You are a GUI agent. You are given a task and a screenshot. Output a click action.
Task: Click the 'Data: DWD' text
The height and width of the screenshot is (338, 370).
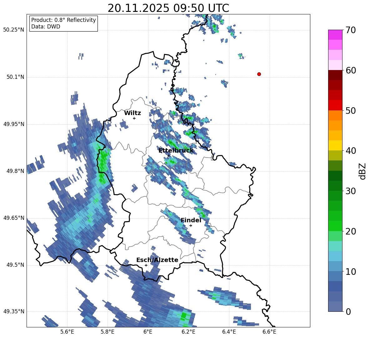coord(46,27)
